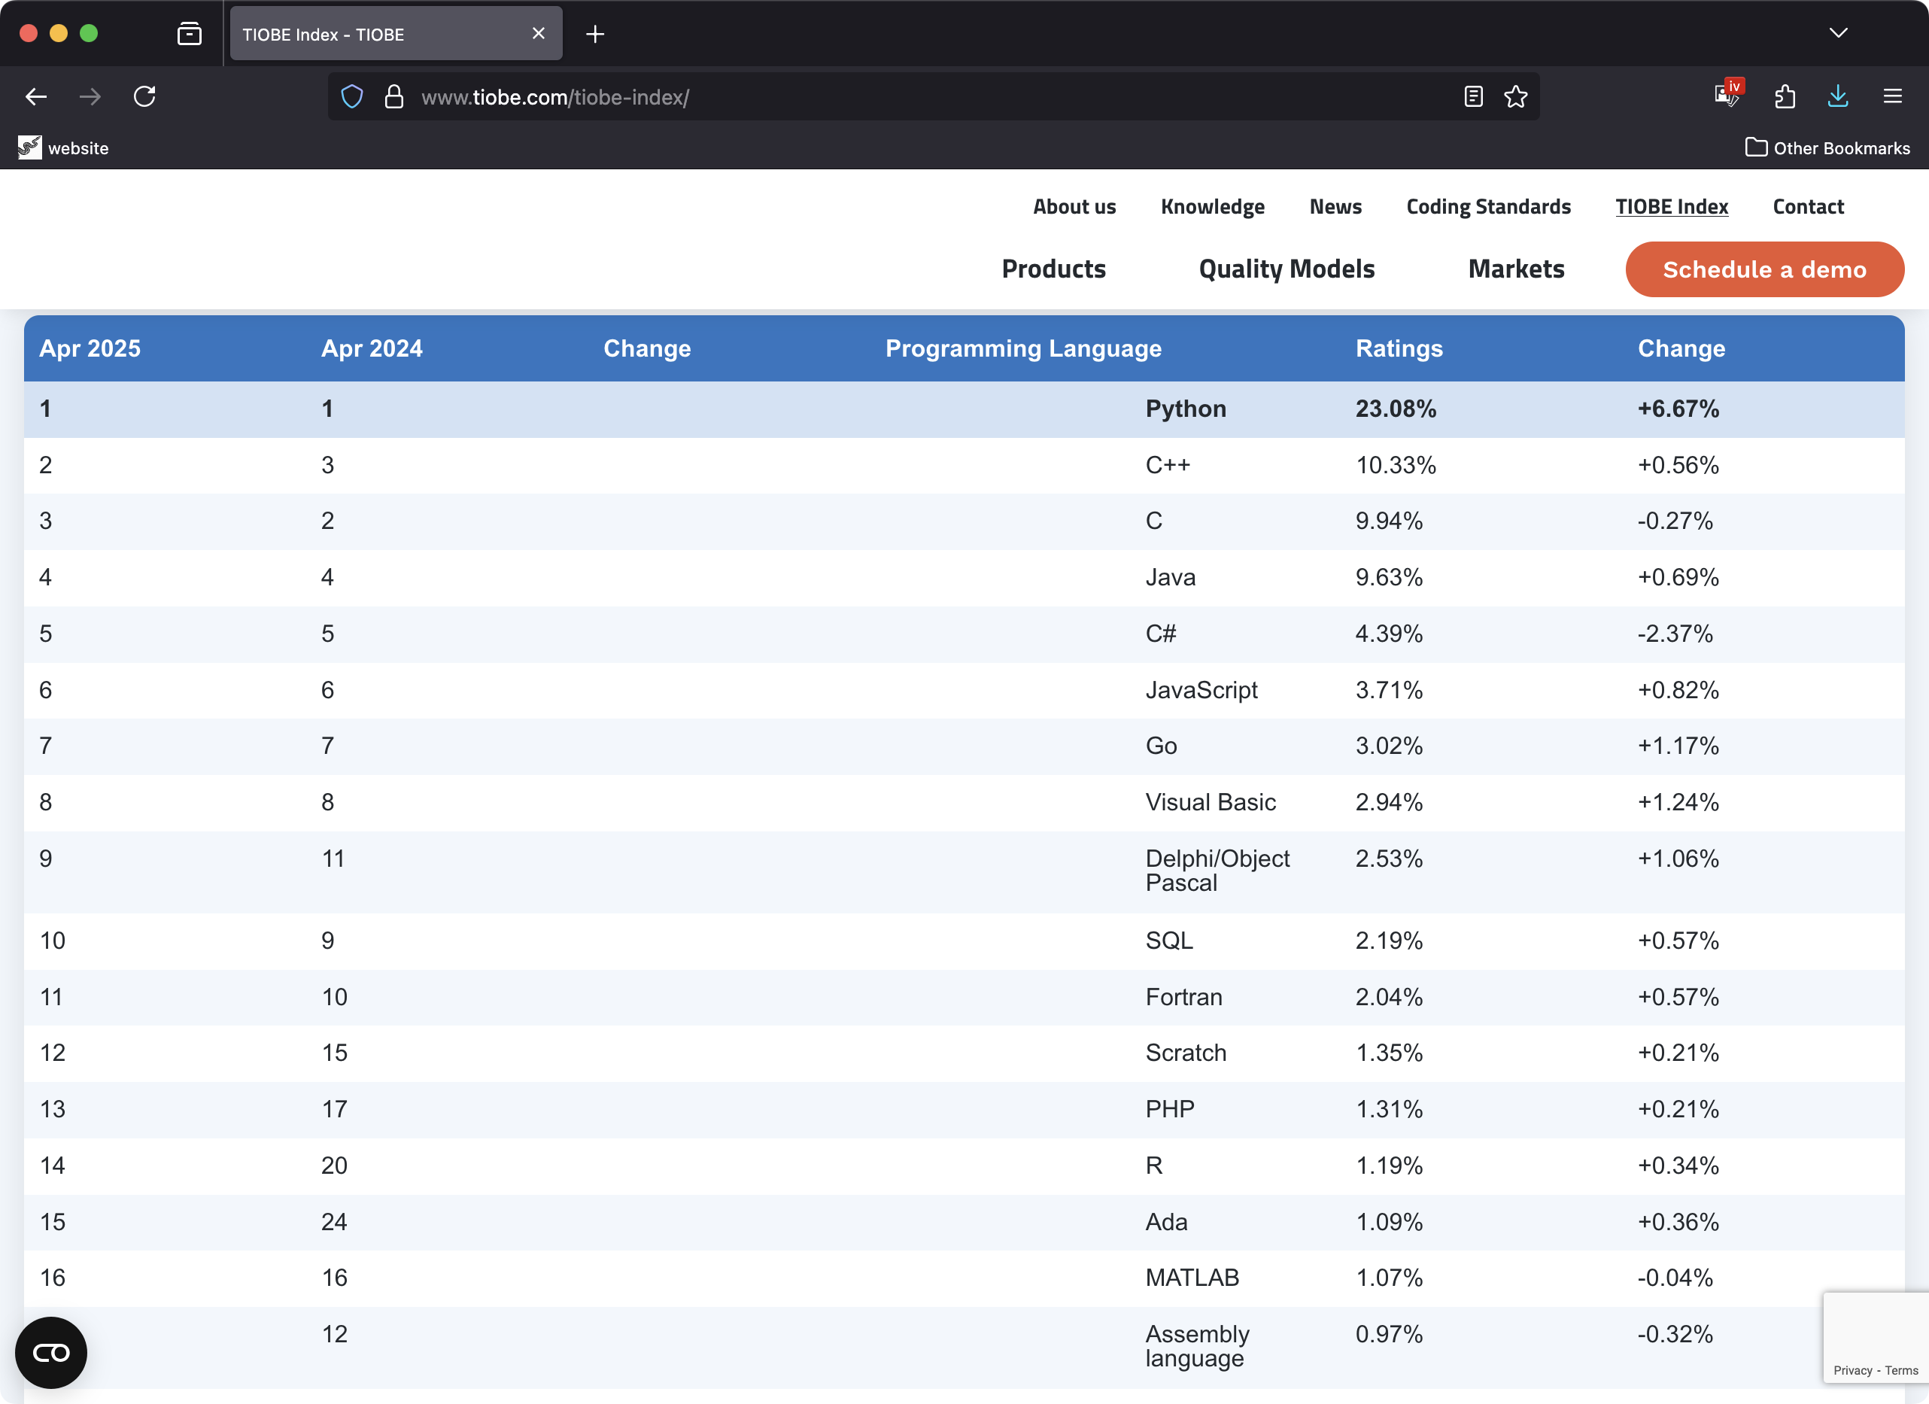Click the 2.04% rating for Fortran
The width and height of the screenshot is (1929, 1404).
[1389, 997]
